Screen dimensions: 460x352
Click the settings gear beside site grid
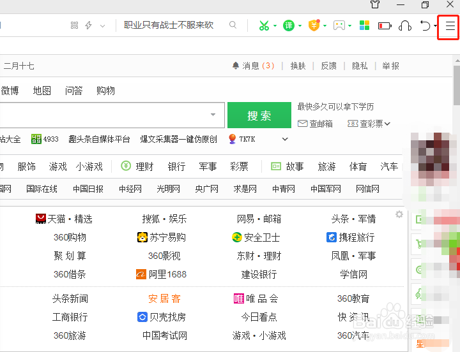pos(399,214)
